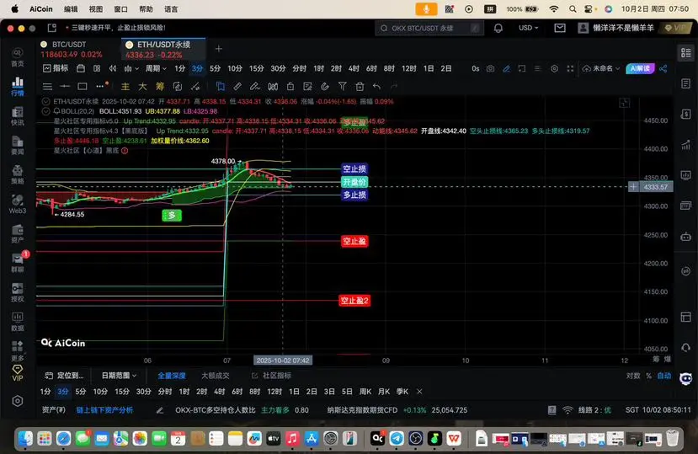This screenshot has width=698, height=454.
Task: Open the three-line drawing toolbar menu
Action: click(47, 87)
